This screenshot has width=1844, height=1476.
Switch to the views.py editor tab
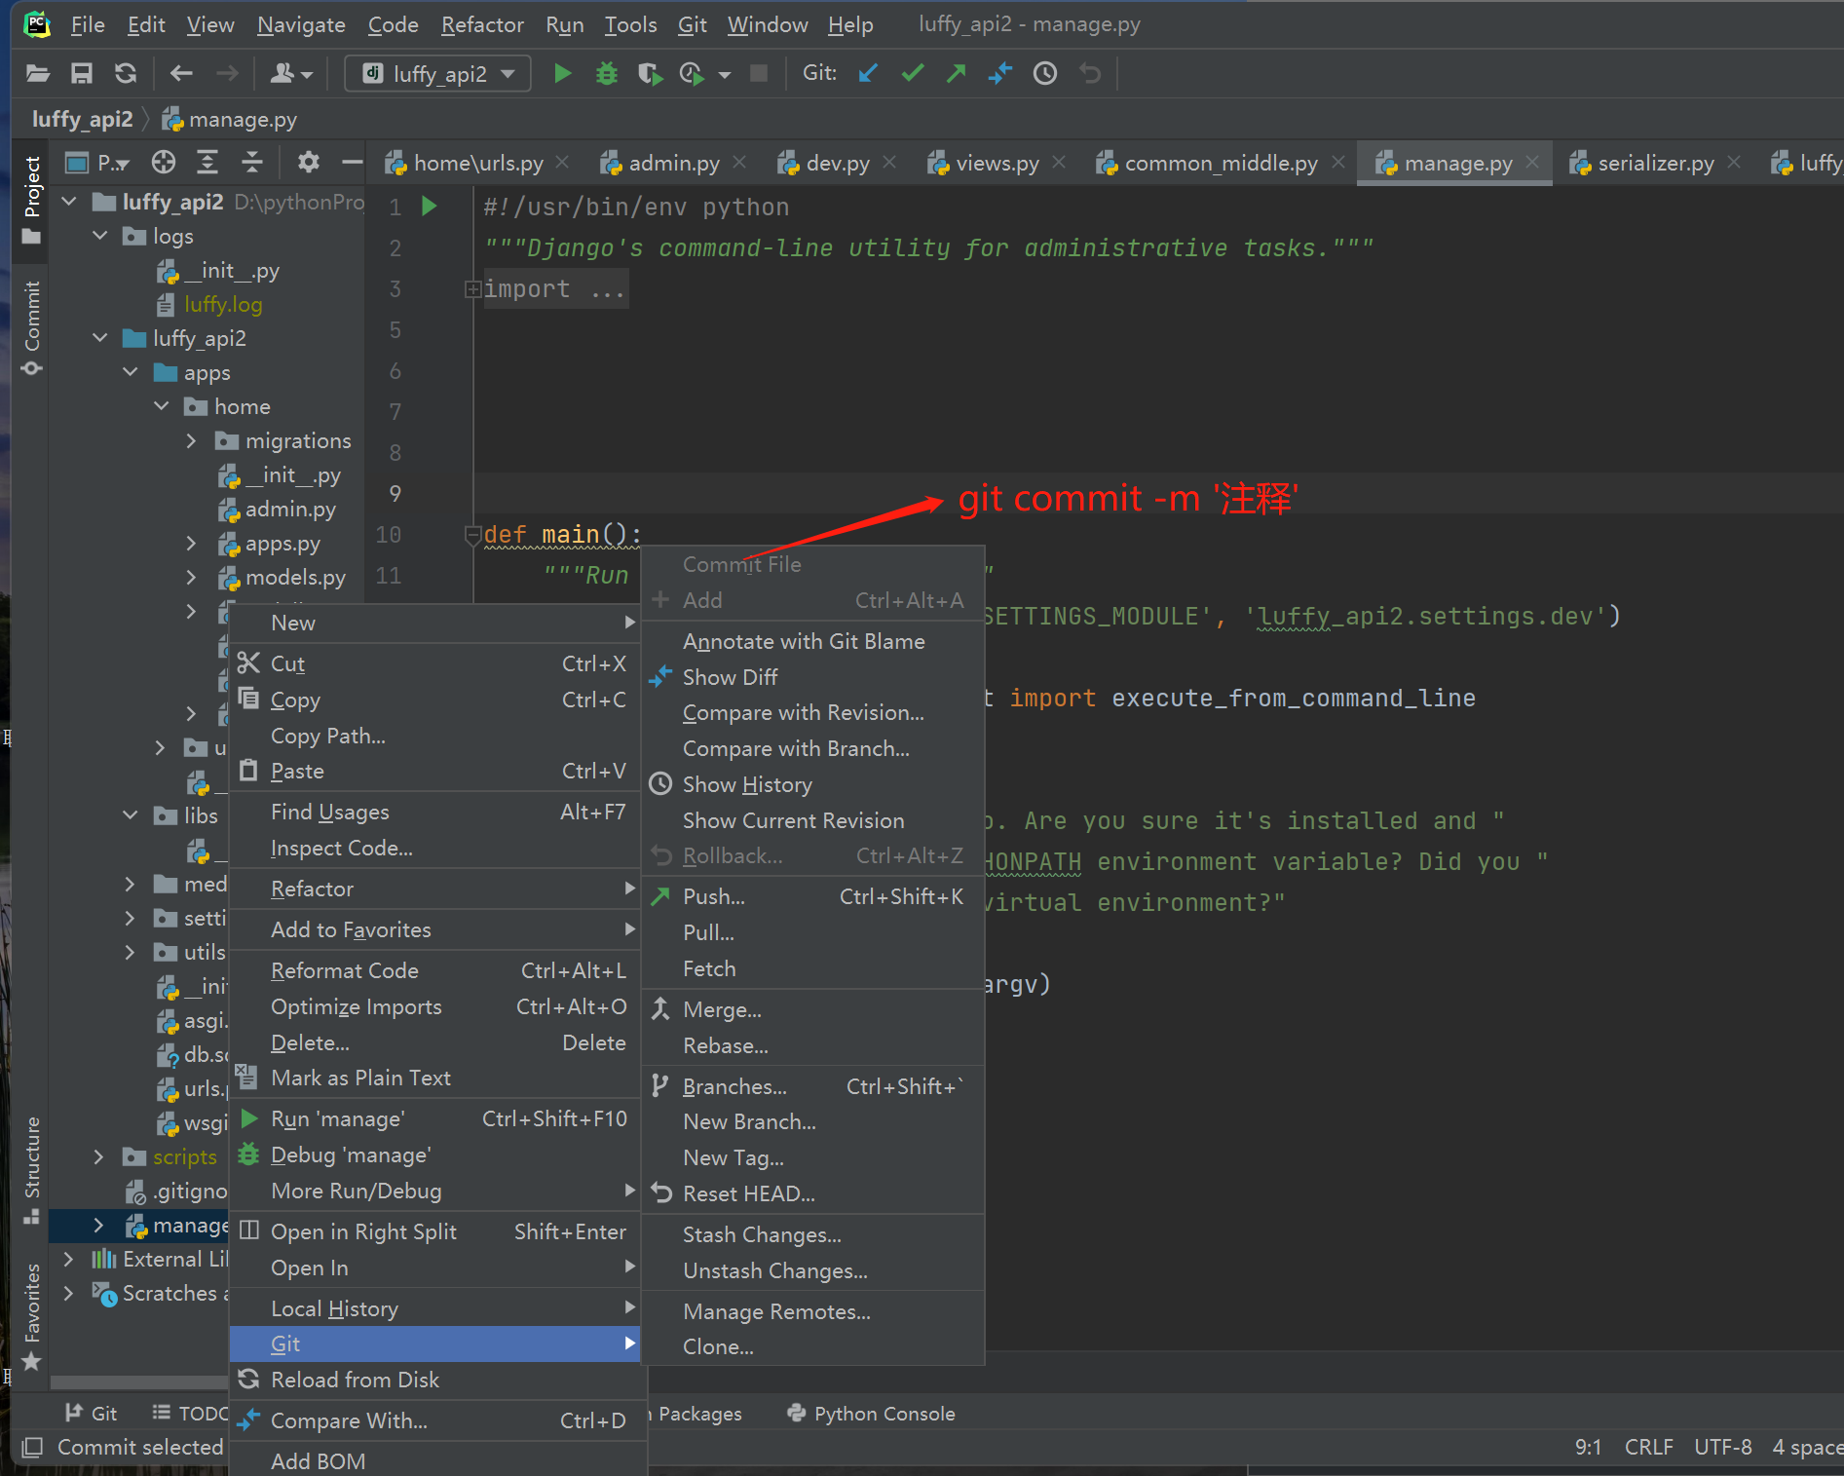click(x=997, y=163)
